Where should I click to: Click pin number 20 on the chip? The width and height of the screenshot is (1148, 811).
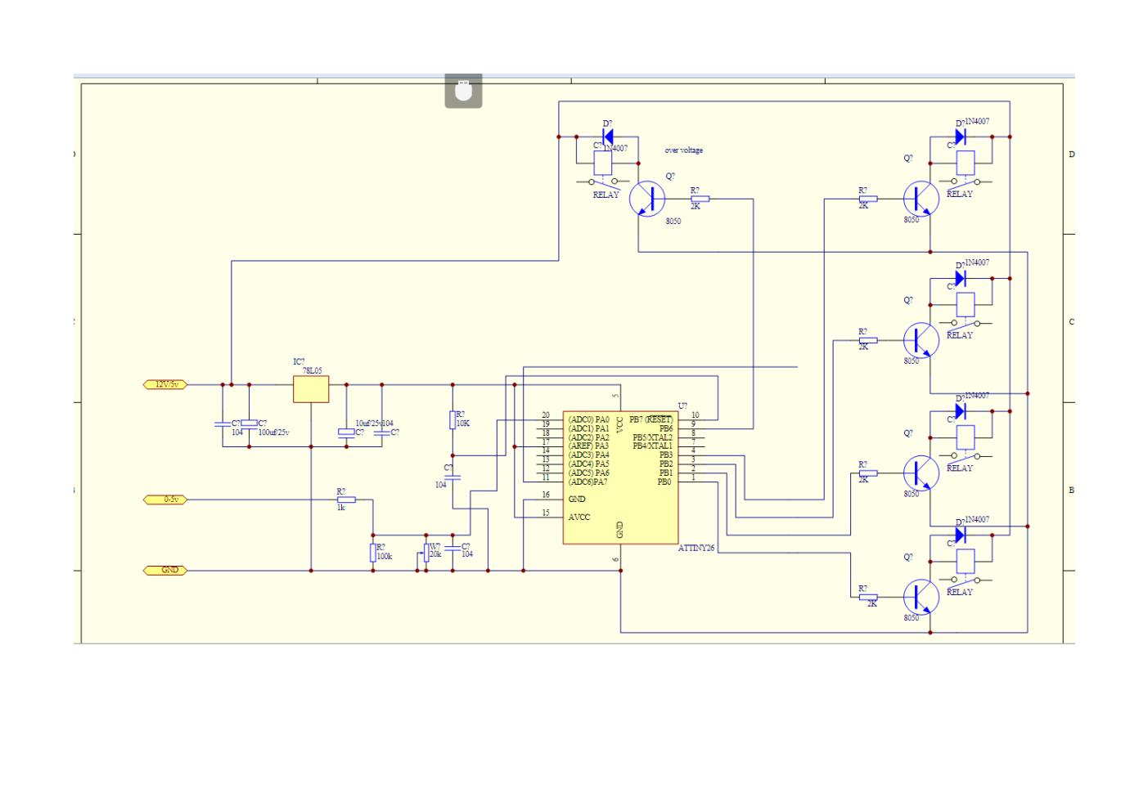[x=546, y=415]
